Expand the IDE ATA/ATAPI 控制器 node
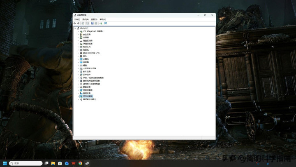 [78, 31]
